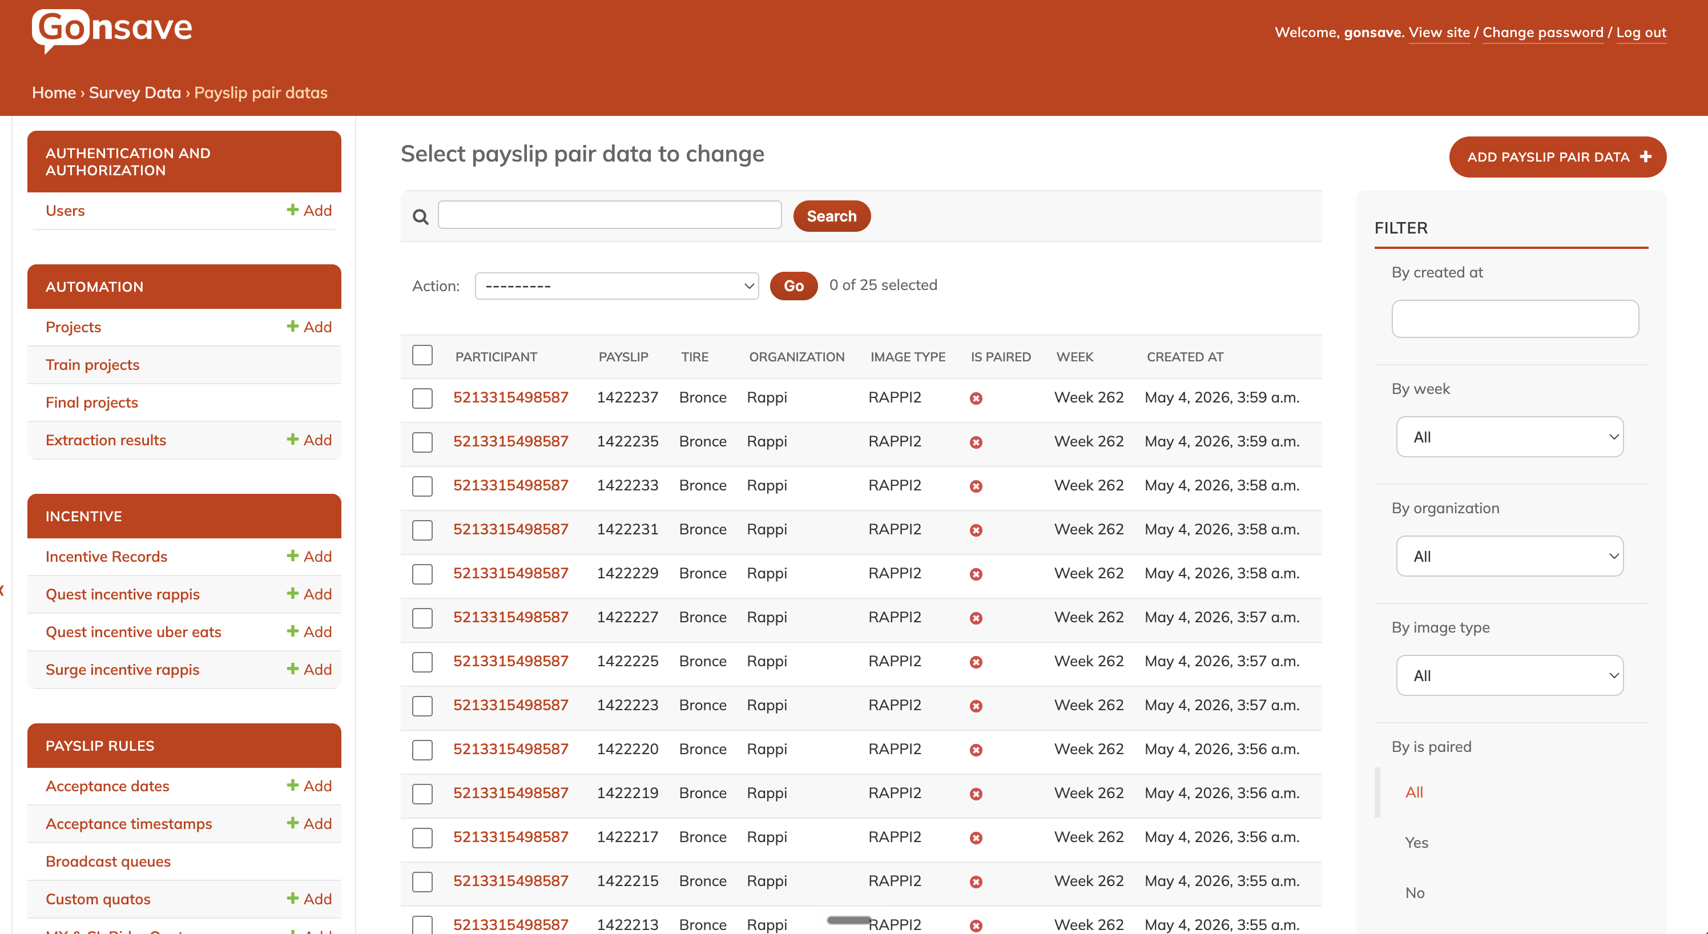Check the row checkbox for payslip 1422223

422,706
